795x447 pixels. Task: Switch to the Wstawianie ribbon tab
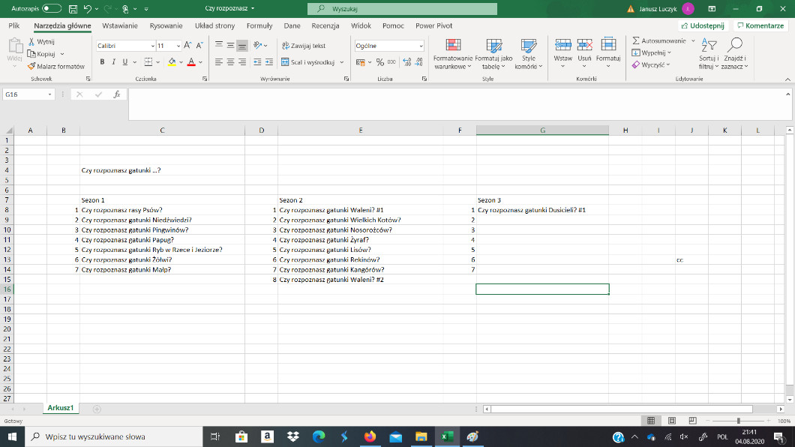[120, 25]
